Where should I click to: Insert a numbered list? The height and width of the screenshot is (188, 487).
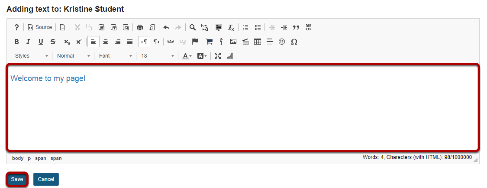click(x=245, y=27)
